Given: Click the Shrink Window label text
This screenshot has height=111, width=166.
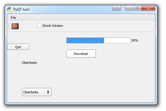Looking at the screenshot, I should coord(53,26).
